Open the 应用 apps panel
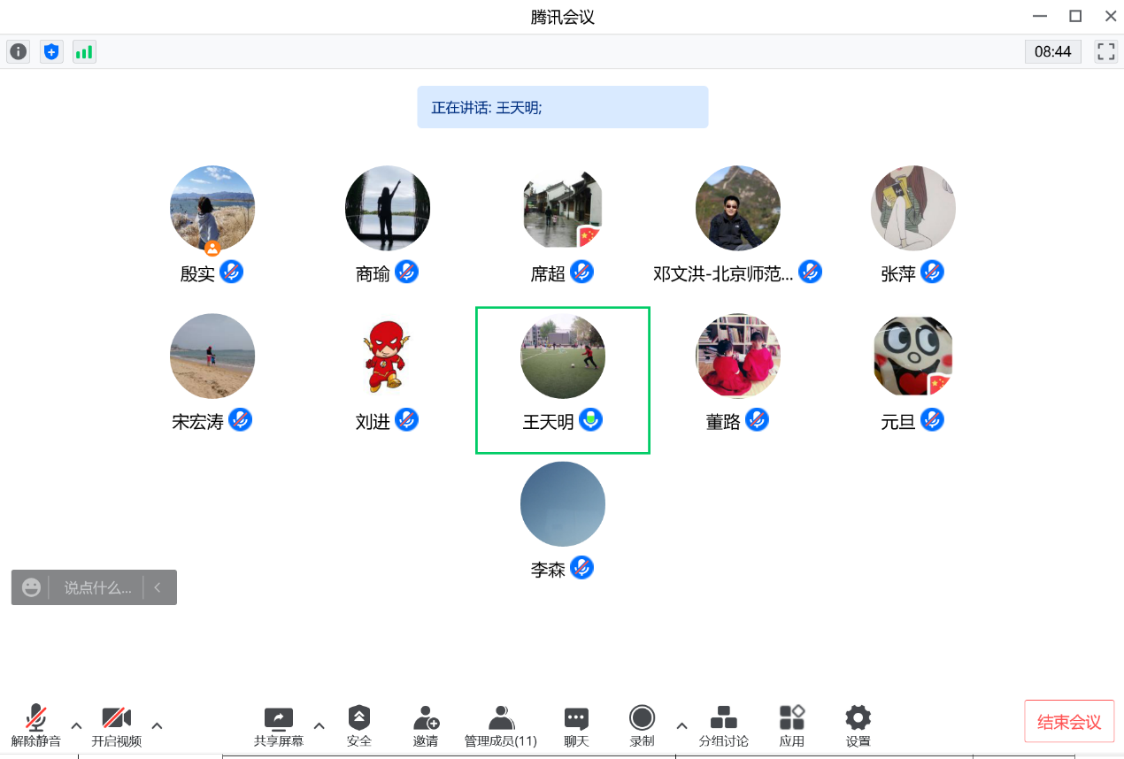1124x759 pixels. click(791, 725)
